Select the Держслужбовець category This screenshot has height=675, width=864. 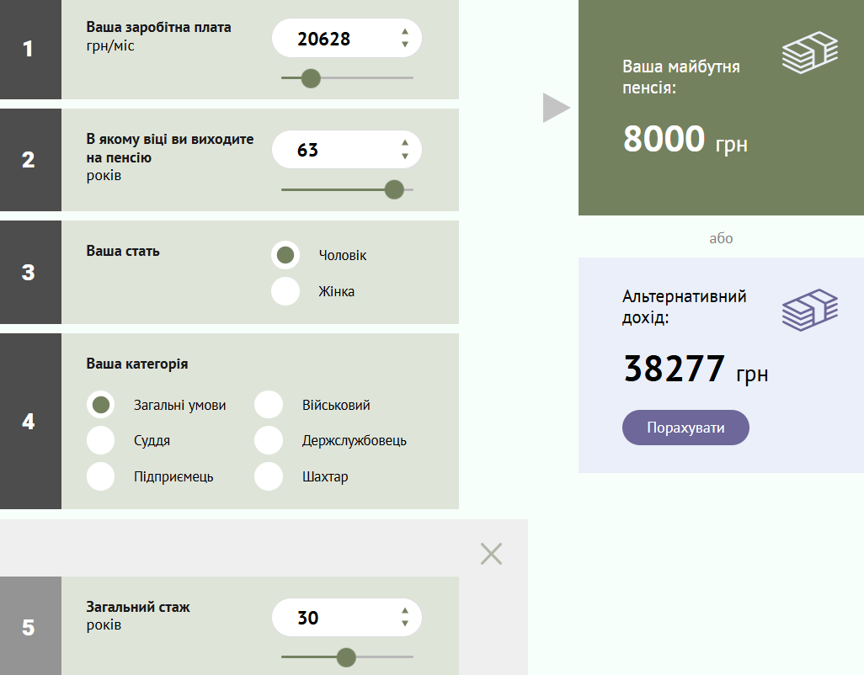click(269, 440)
